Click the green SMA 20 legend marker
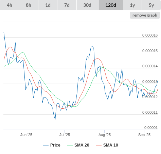Viewport: 161px width, 154px height. 70,145
